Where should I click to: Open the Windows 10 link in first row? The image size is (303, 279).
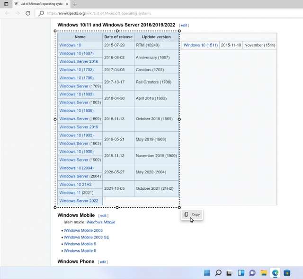pyautogui.click(x=70, y=45)
